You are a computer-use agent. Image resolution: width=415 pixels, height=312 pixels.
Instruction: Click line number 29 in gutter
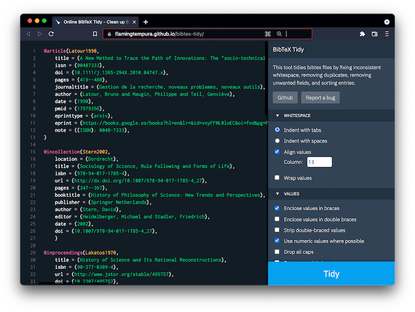click(33, 253)
